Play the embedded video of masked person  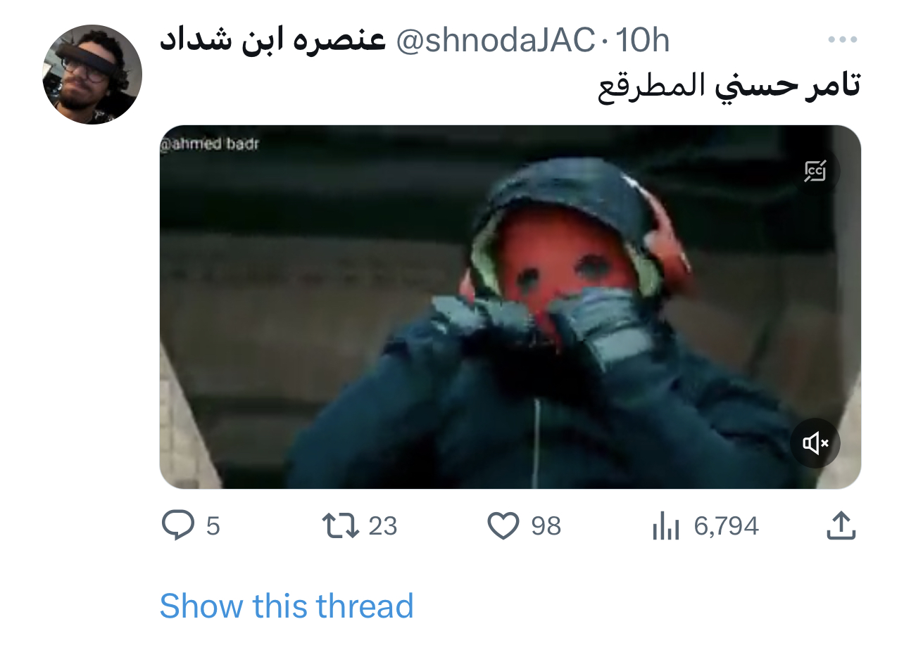coord(510,307)
